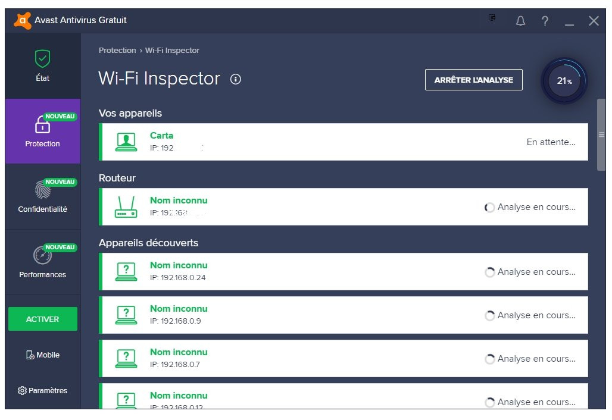Viewport: 612px width, 420px height.
Task: Go to the Performances section
Action: [x=42, y=262]
